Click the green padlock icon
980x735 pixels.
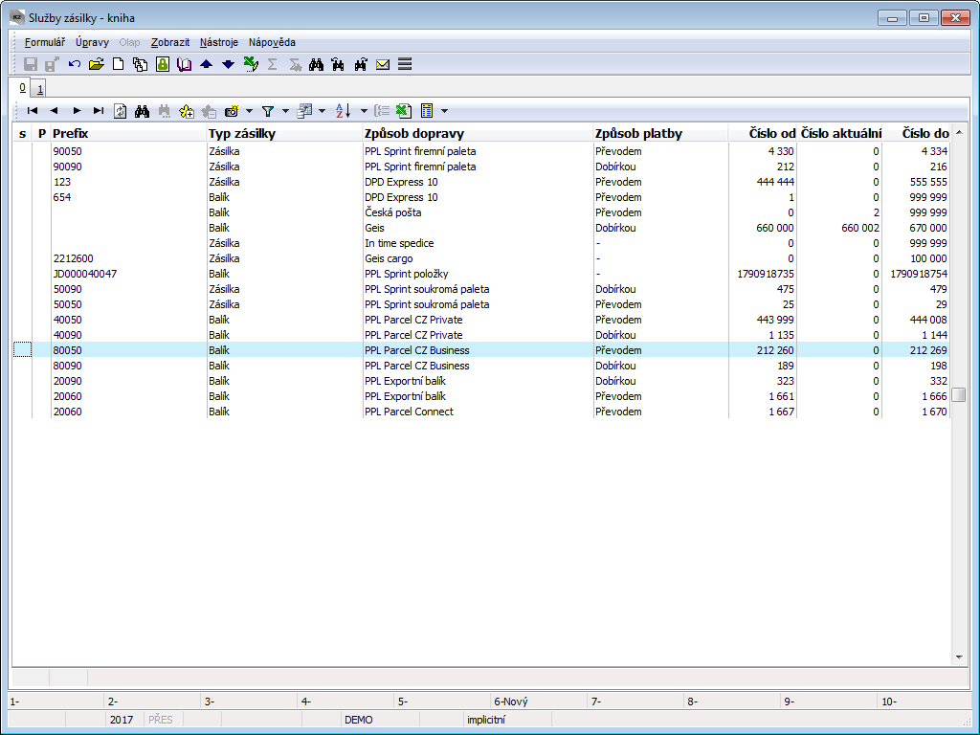click(x=163, y=64)
